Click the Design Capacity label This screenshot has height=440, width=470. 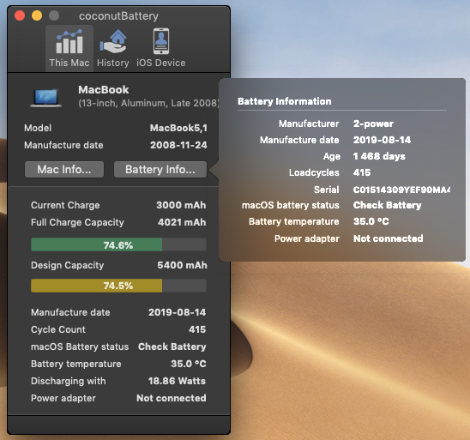click(x=68, y=266)
